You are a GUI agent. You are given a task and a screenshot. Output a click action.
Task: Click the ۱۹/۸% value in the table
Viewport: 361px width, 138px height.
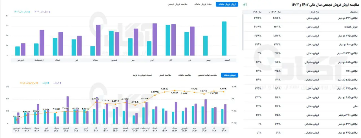point(258,36)
